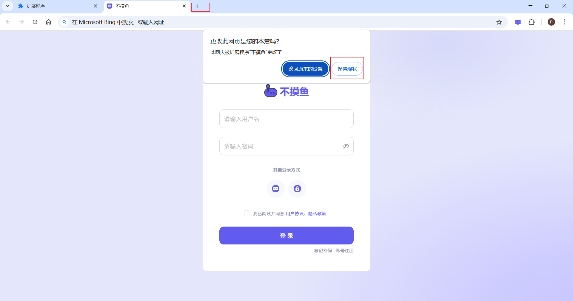The width and height of the screenshot is (573, 301).
Task: Focus the Bing search address bar
Action: 283,22
